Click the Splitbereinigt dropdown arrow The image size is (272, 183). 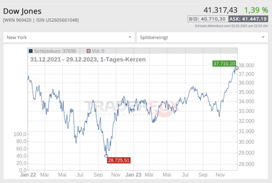tap(263, 37)
